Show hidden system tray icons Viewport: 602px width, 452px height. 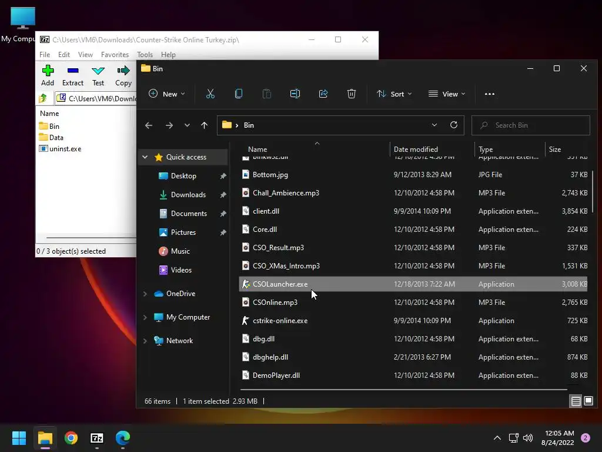click(x=497, y=438)
